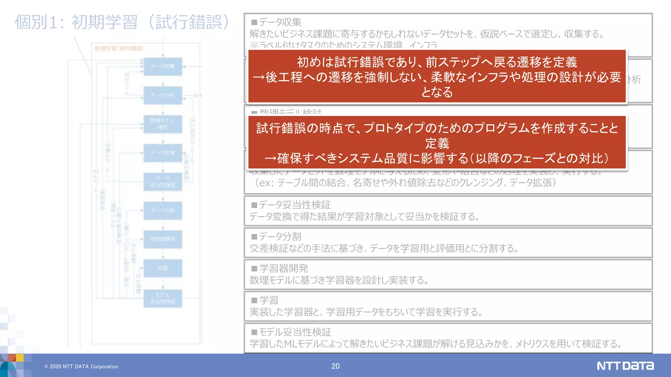
Task: Select the データ分析 flowchart box
Action: click(x=163, y=95)
